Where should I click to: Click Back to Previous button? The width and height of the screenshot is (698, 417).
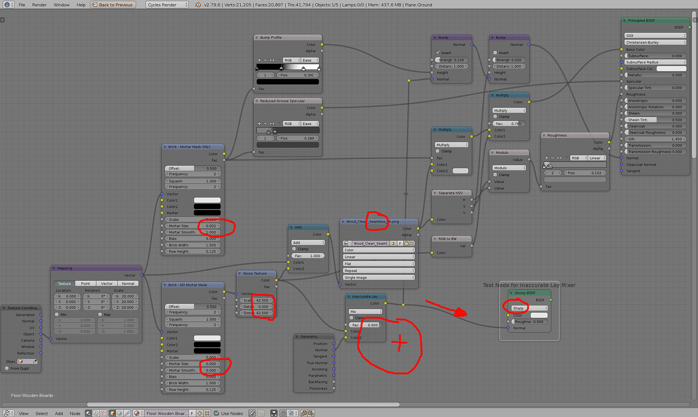[113, 5]
